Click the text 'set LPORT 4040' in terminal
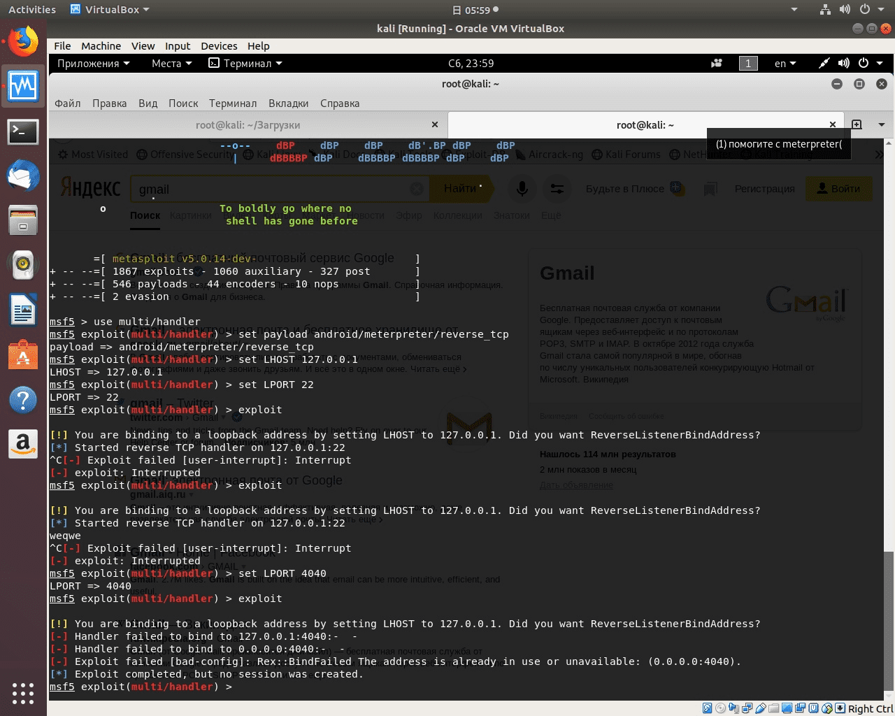This screenshot has width=895, height=716. (282, 573)
